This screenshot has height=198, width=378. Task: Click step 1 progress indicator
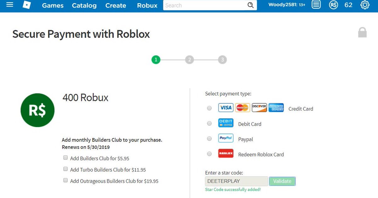pyautogui.click(x=156, y=59)
